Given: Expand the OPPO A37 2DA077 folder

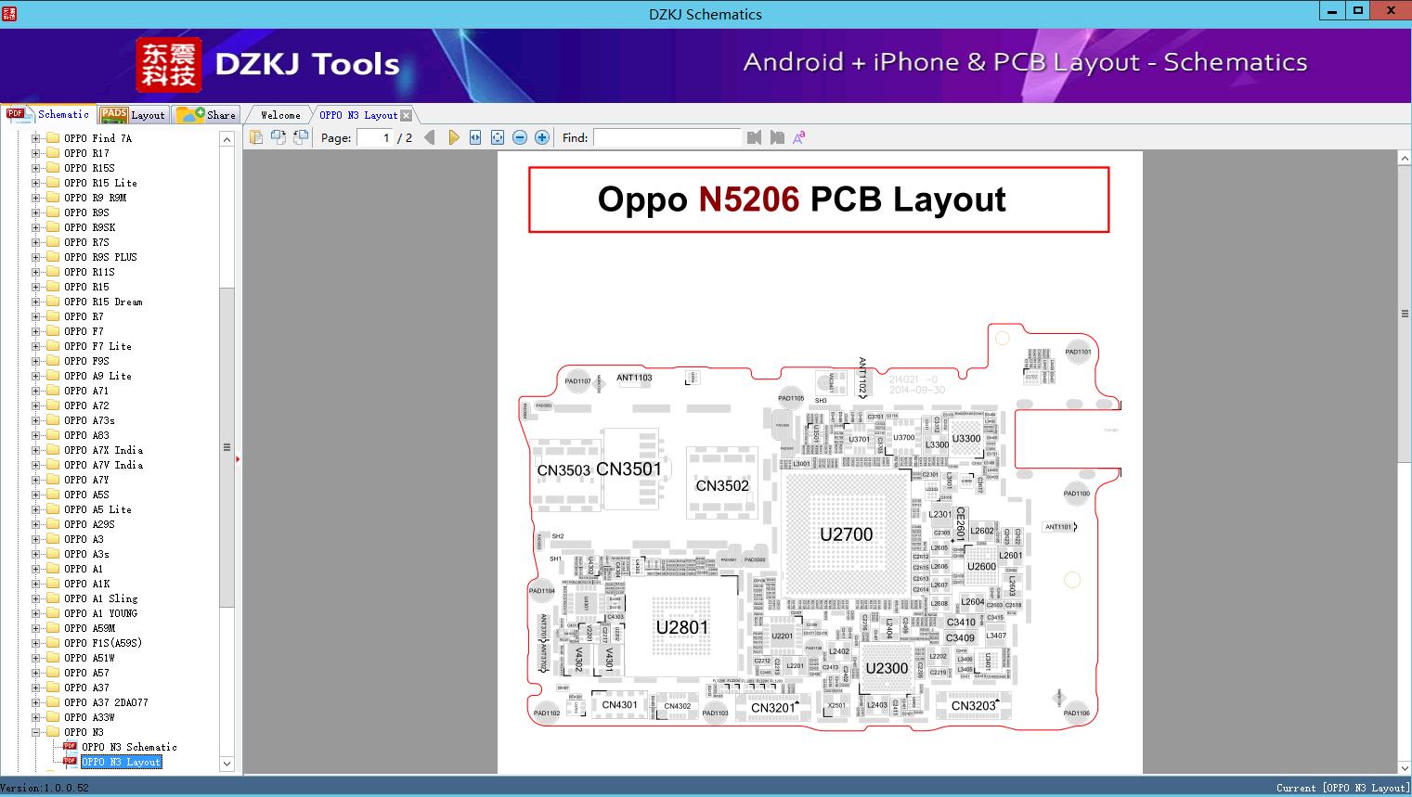Looking at the screenshot, I should tap(36, 702).
